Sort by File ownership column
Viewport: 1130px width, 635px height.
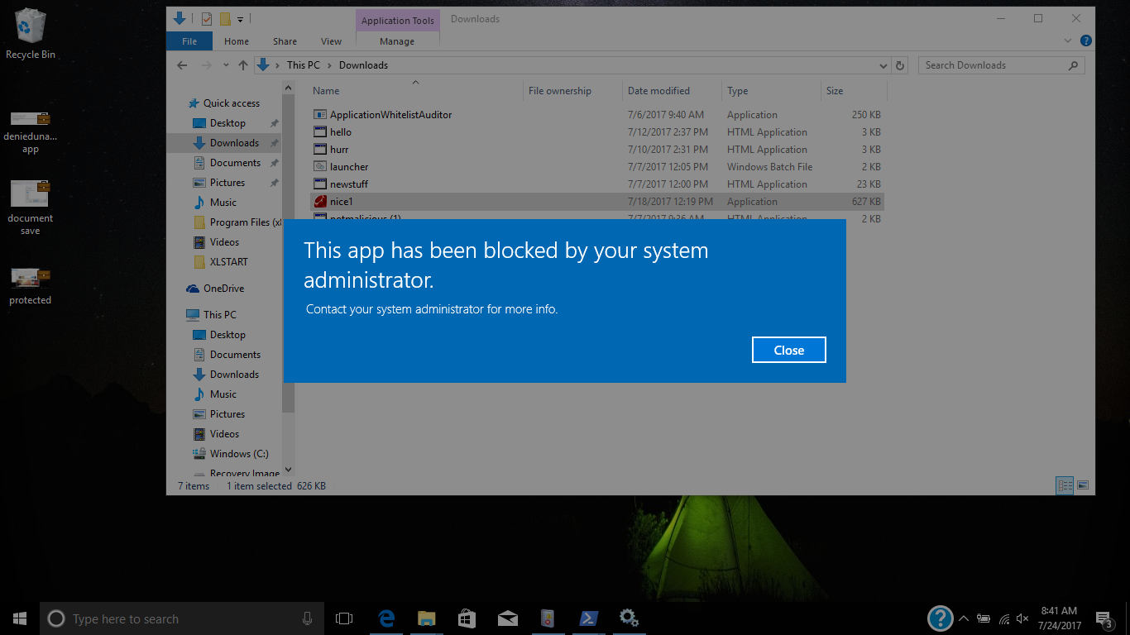coord(573,91)
